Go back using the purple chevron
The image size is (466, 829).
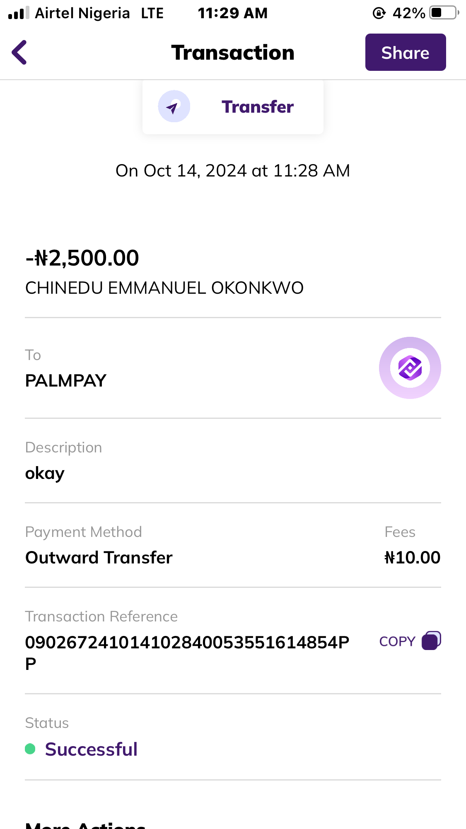click(19, 53)
